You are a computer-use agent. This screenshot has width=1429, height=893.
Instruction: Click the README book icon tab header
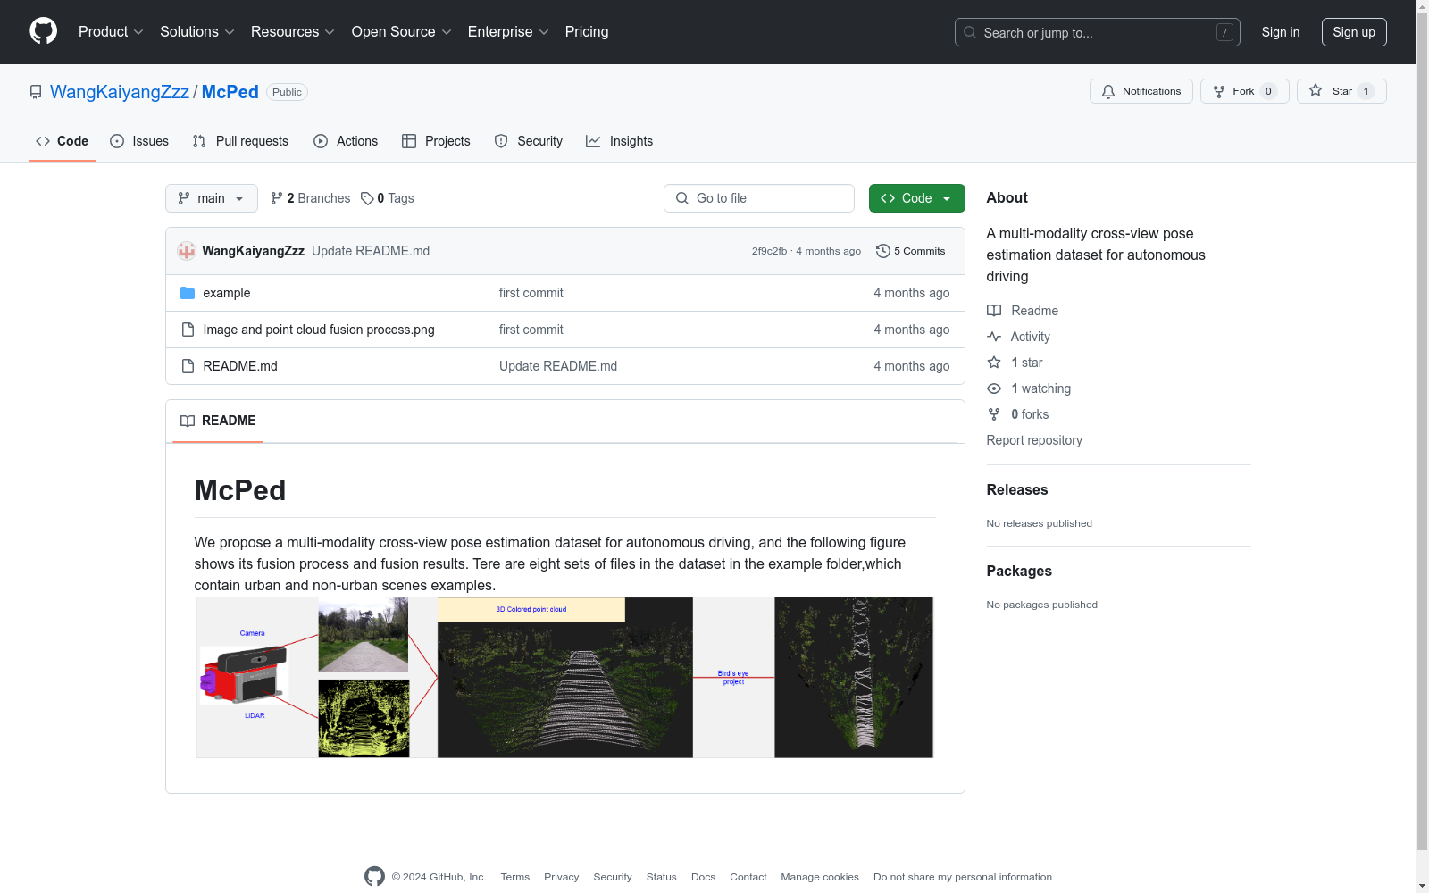[x=188, y=421]
